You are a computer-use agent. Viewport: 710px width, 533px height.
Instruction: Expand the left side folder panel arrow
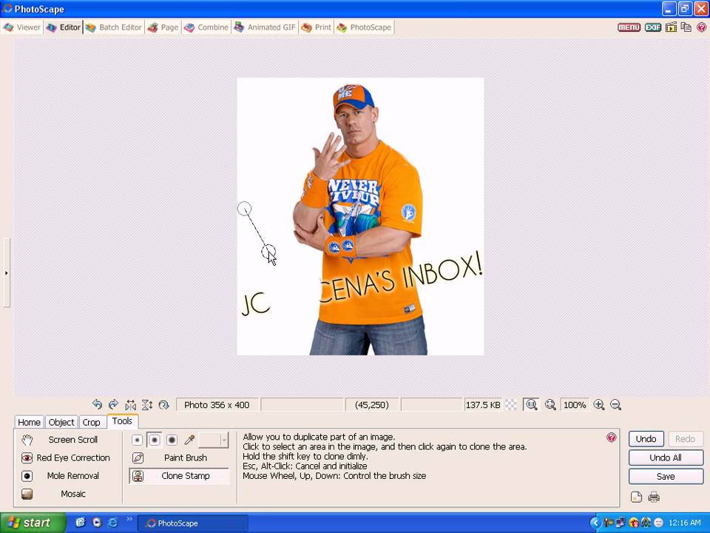(7, 273)
